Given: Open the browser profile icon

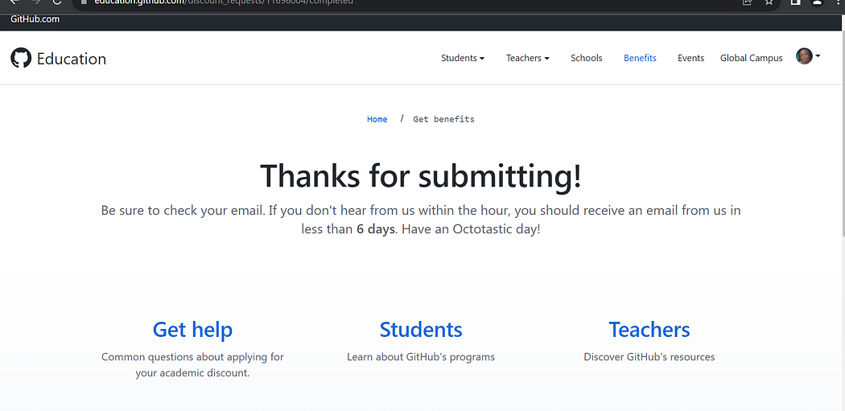Looking at the screenshot, I should click(817, 2).
